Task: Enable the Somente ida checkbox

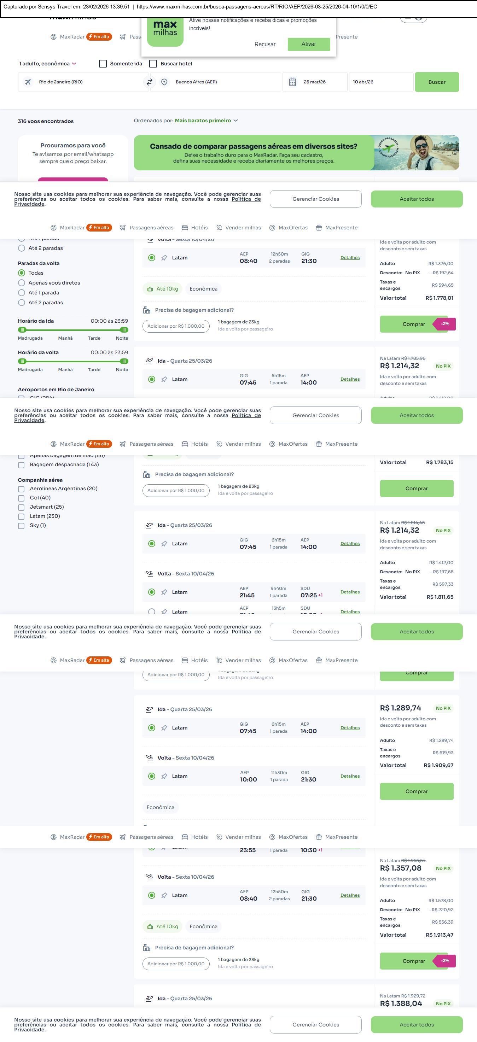Action: point(103,64)
